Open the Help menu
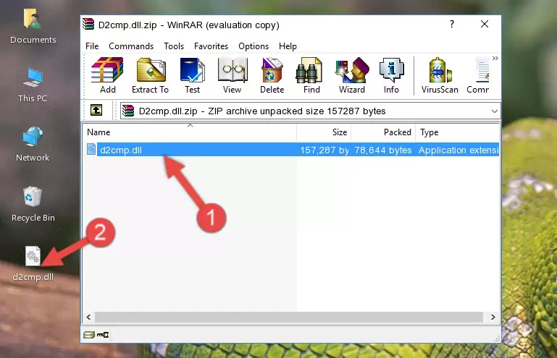Image resolution: width=557 pixels, height=358 pixels. click(288, 46)
